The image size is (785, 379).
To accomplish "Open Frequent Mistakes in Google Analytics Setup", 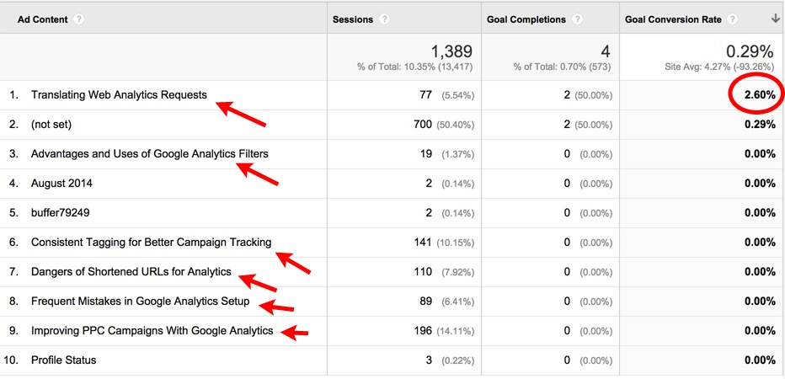I will [140, 302].
